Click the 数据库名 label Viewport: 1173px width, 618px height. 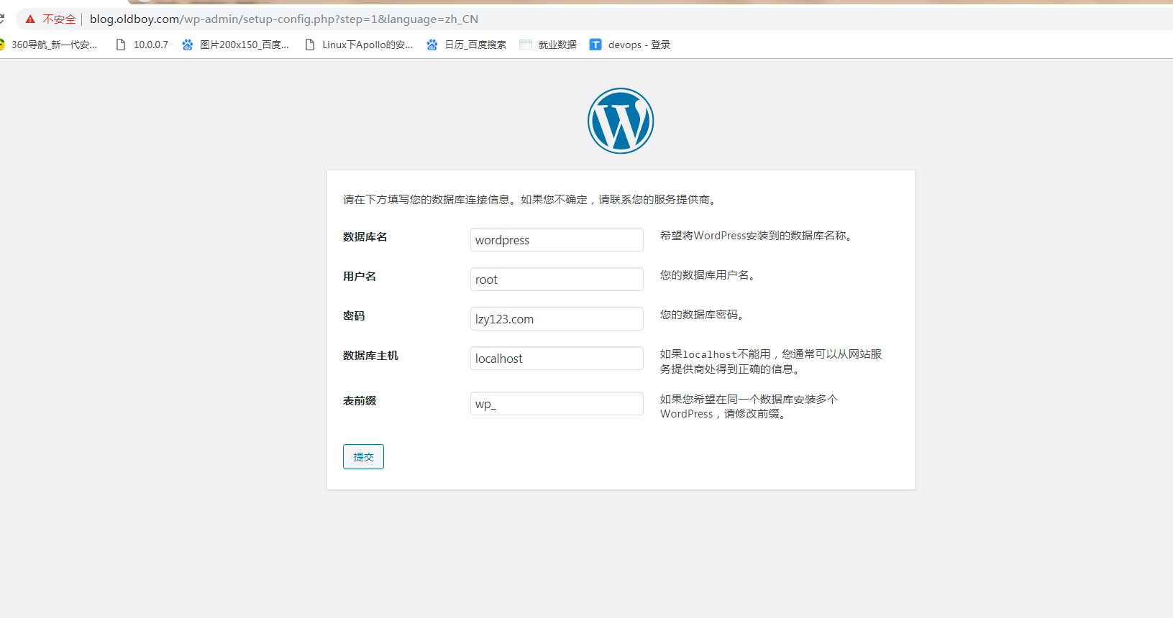click(365, 237)
